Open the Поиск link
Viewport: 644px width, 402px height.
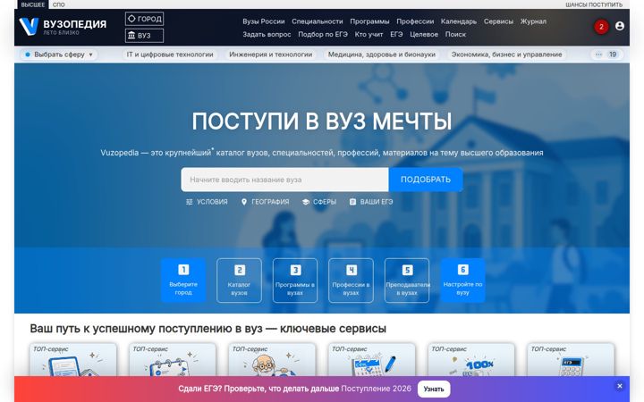coord(455,35)
